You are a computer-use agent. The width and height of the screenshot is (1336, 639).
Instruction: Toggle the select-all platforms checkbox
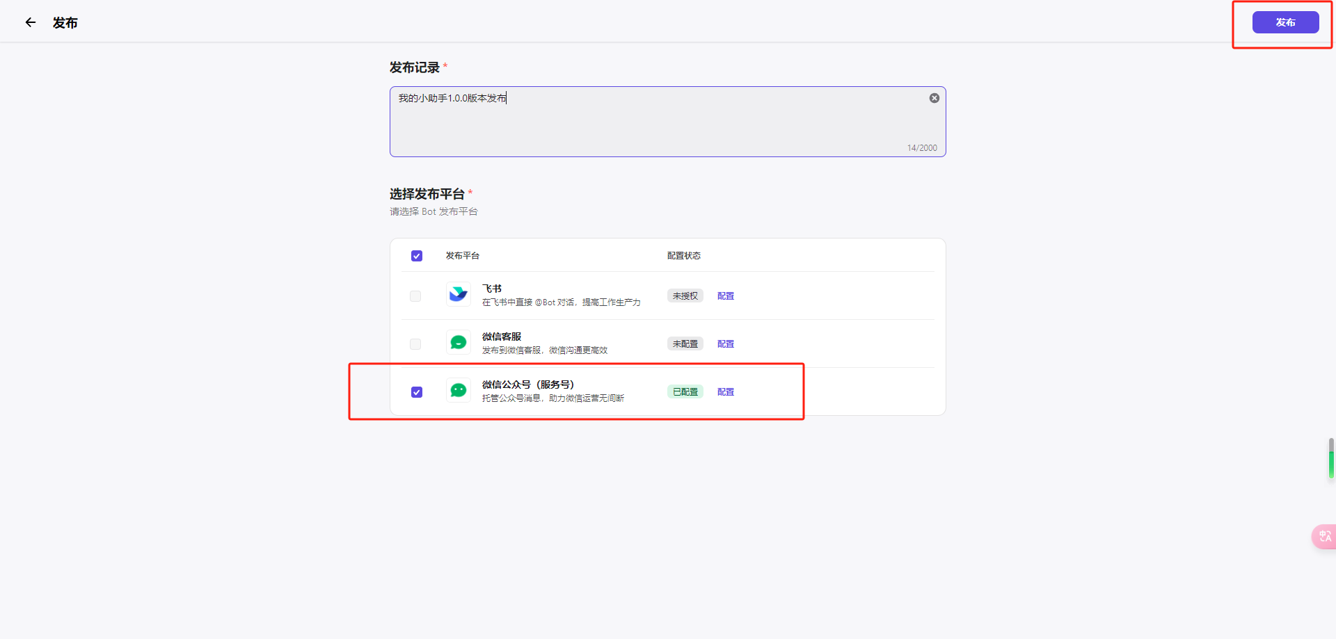pyautogui.click(x=417, y=256)
